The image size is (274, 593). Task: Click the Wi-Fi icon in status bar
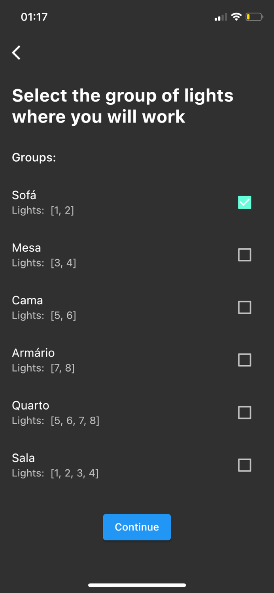(236, 17)
